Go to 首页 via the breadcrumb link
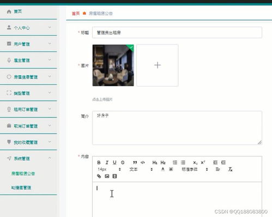Viewport: 272px width, 217px height. pos(76,14)
